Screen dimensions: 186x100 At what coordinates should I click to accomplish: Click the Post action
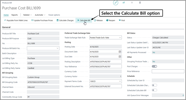(x=122, y=20)
